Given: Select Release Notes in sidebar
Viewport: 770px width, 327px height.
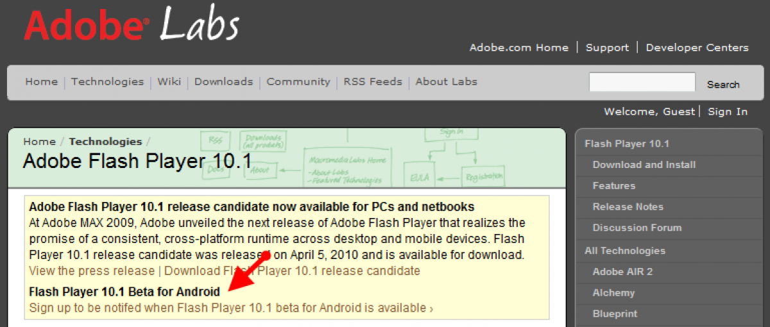Looking at the screenshot, I should pyautogui.click(x=628, y=207).
